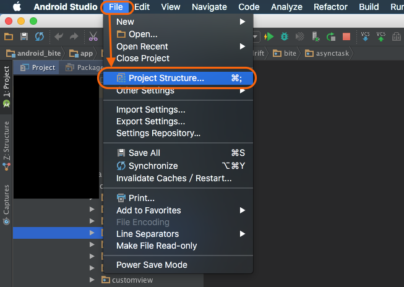
Task: Expand the New submenu
Action: pos(178,22)
